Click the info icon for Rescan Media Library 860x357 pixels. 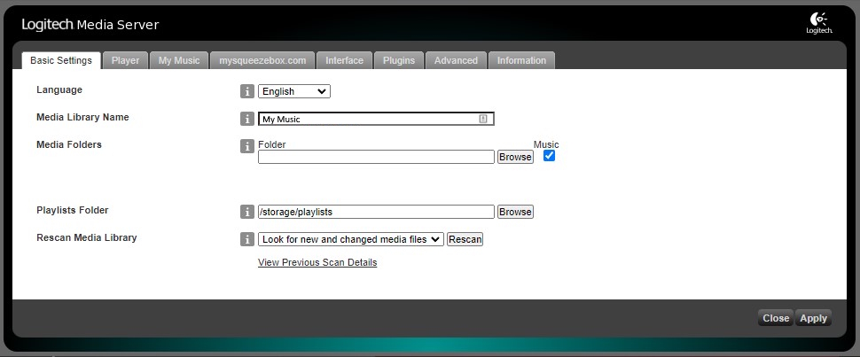(247, 239)
